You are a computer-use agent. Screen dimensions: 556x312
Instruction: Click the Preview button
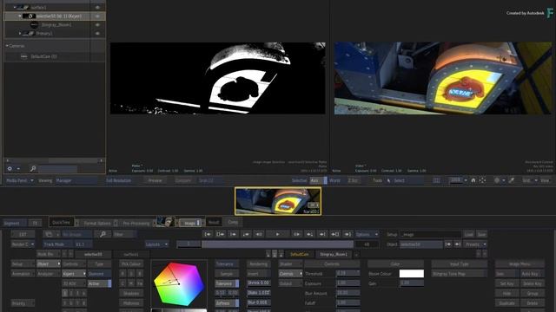[155, 180]
